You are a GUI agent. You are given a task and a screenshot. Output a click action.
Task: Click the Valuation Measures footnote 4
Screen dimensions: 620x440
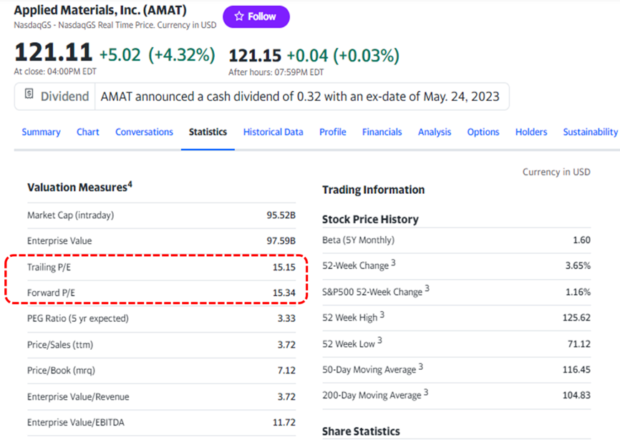(130, 185)
